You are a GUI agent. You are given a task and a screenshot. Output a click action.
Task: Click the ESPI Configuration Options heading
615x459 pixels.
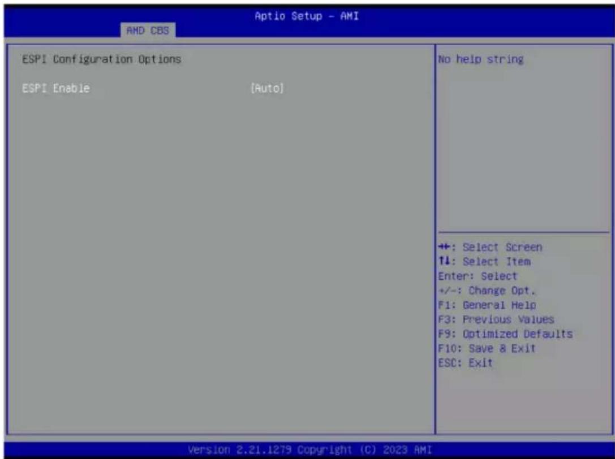(102, 59)
